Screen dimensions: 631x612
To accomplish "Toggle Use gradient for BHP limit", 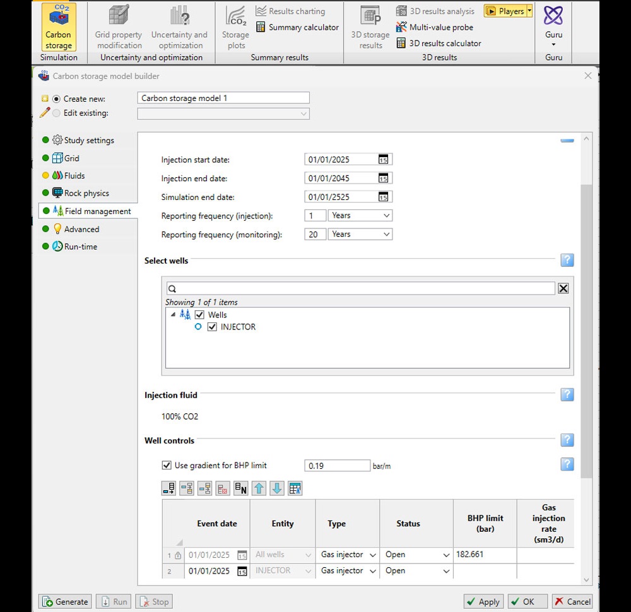I will 167,465.
